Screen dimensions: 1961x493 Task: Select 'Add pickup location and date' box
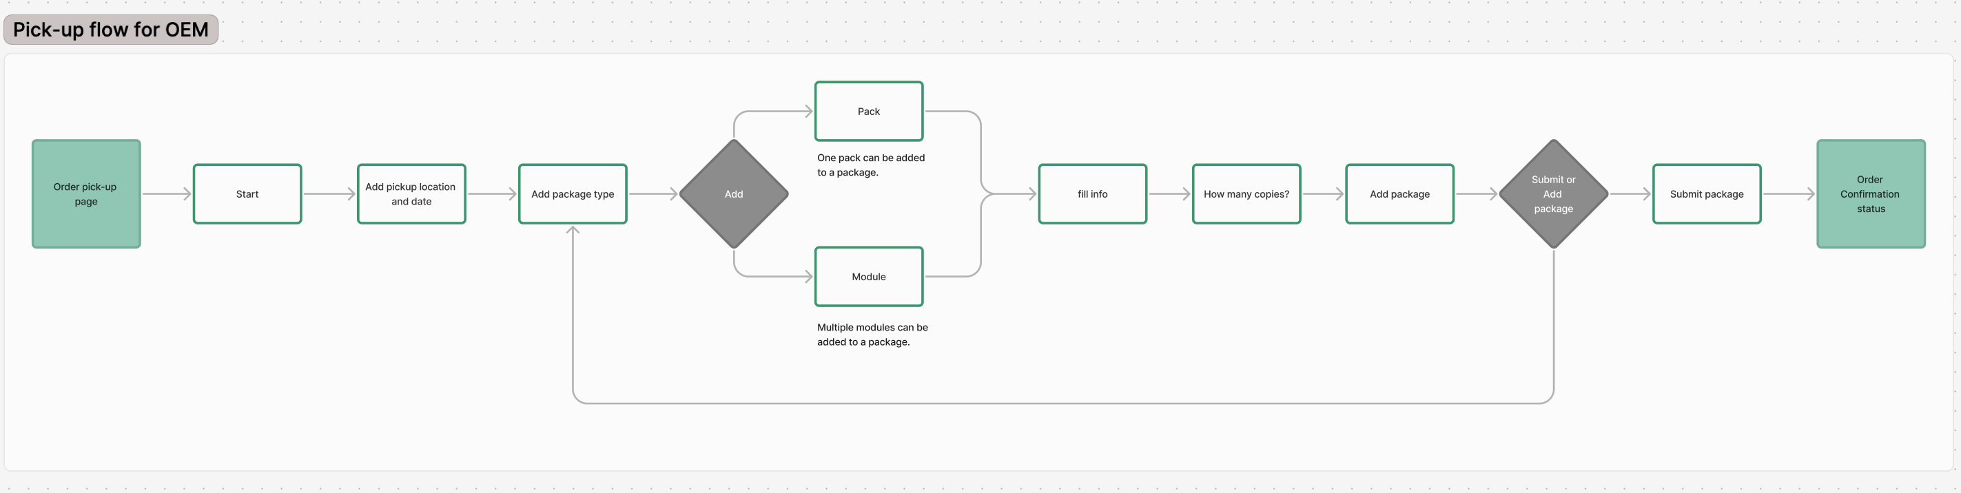coord(411,194)
